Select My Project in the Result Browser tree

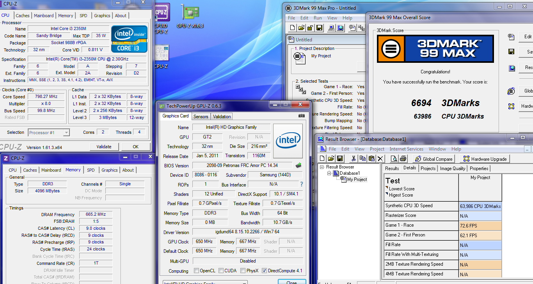coord(357,179)
